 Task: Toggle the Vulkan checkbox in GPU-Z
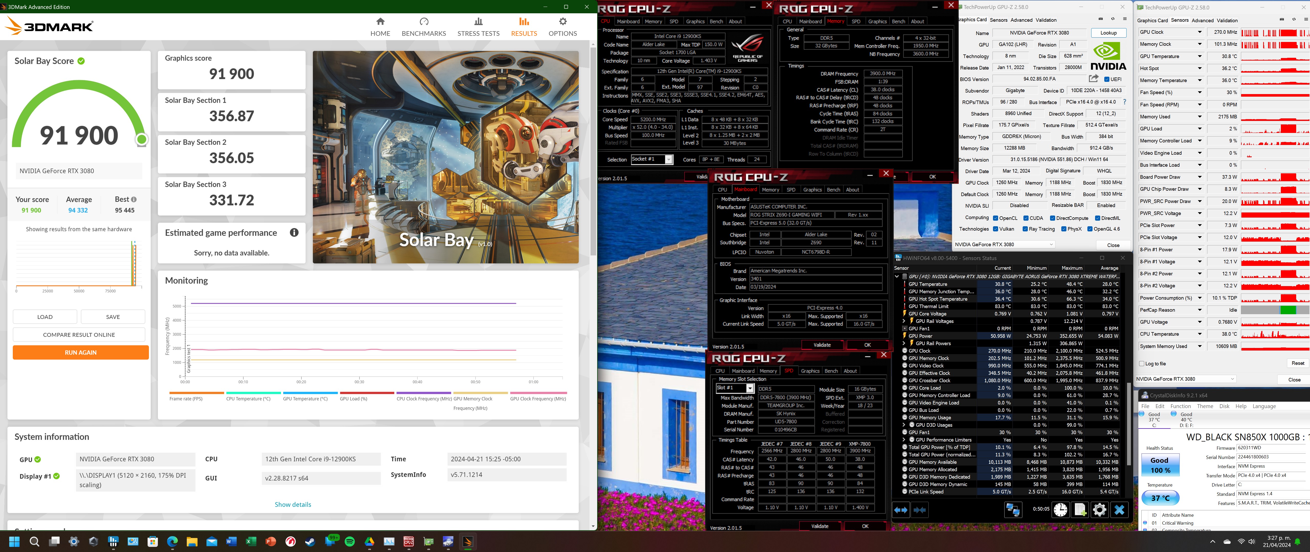pyautogui.click(x=995, y=229)
